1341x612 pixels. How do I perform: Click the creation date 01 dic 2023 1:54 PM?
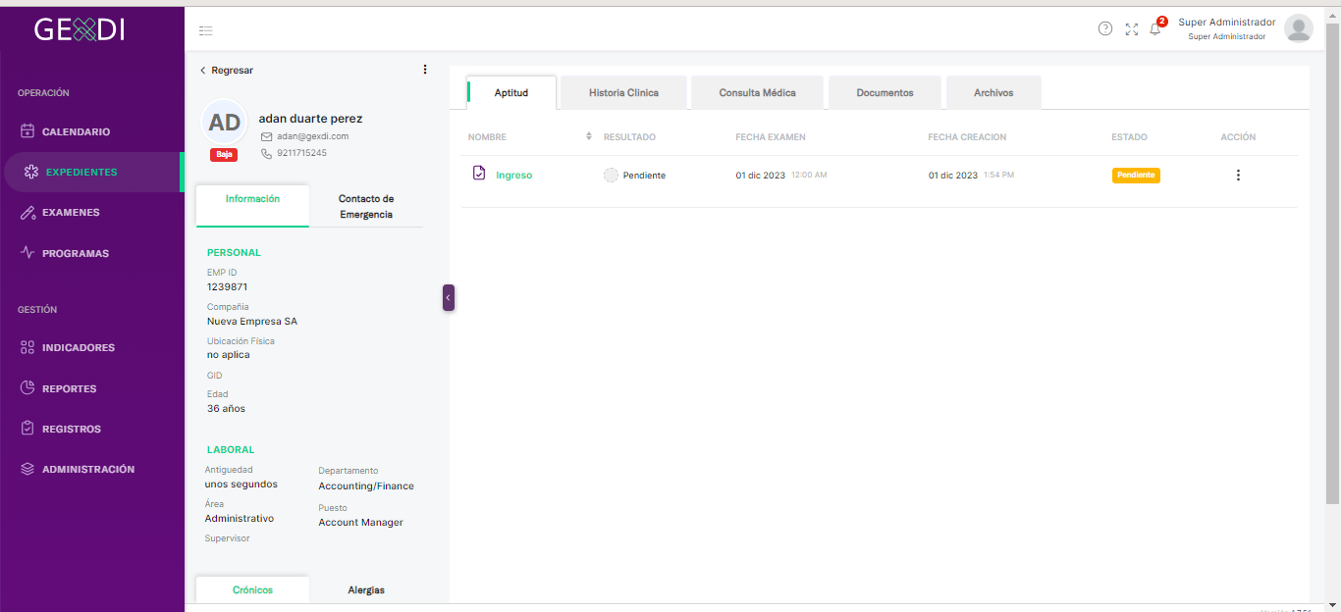click(x=971, y=176)
